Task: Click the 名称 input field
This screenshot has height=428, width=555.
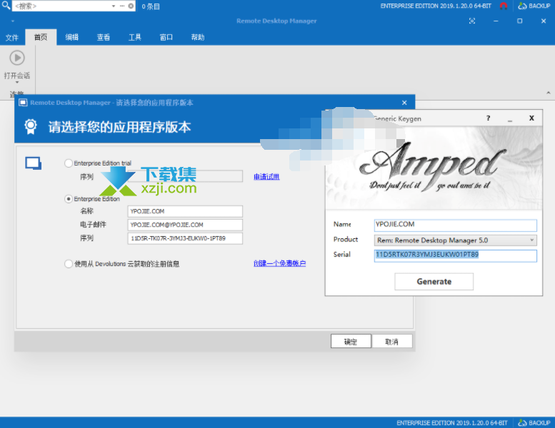Action: [x=185, y=211]
